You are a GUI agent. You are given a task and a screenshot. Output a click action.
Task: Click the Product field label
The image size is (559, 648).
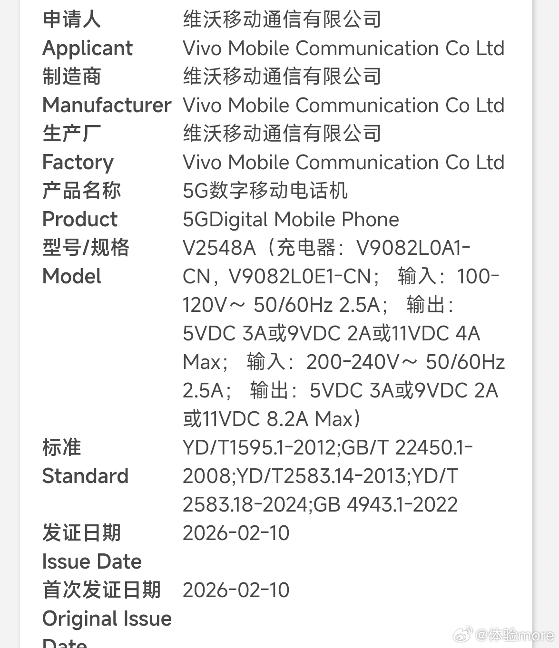pos(79,219)
